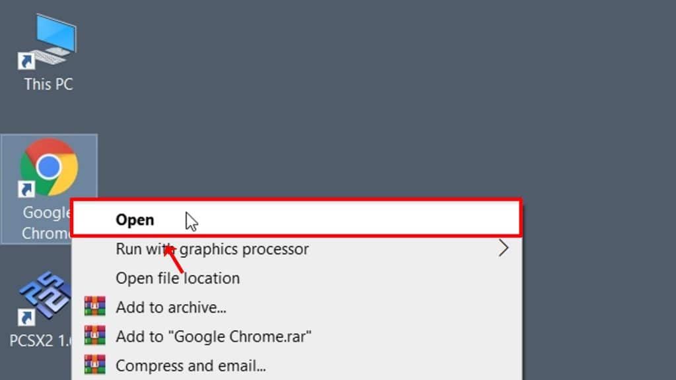
Task: Click the This PC text label
Action: click(x=48, y=84)
